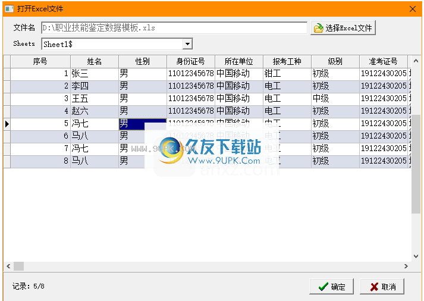
Task: Click the 身份证号 column header
Action: 191,61
